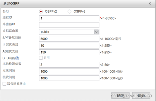Click the <3-50> range hint text

click(105, 65)
